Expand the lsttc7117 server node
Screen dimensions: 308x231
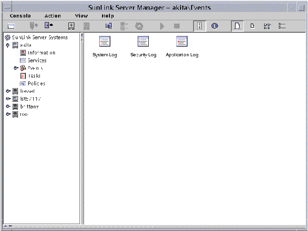pyautogui.click(x=8, y=99)
